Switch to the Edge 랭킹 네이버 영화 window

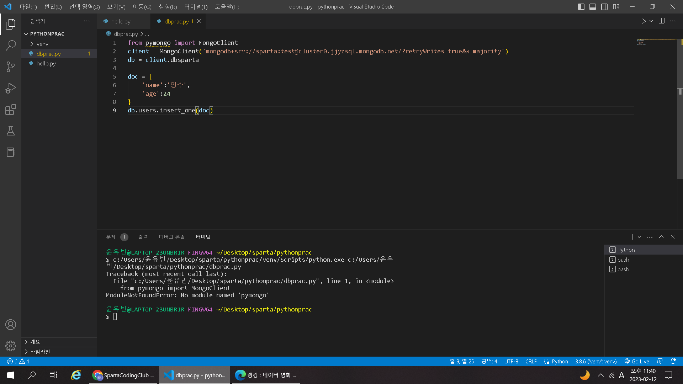coord(266,375)
